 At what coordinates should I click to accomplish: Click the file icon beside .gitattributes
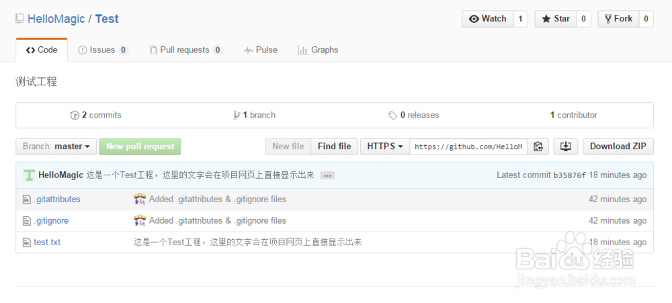[27, 200]
